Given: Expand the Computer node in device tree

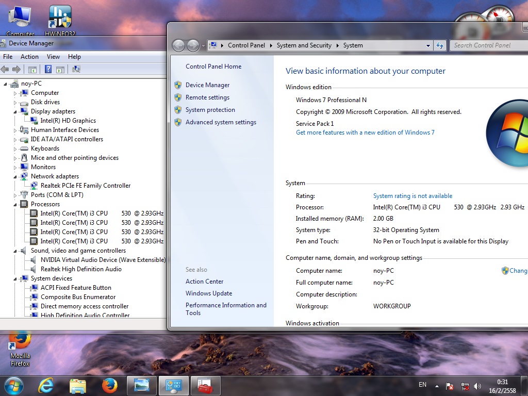Looking at the screenshot, I should (15, 93).
